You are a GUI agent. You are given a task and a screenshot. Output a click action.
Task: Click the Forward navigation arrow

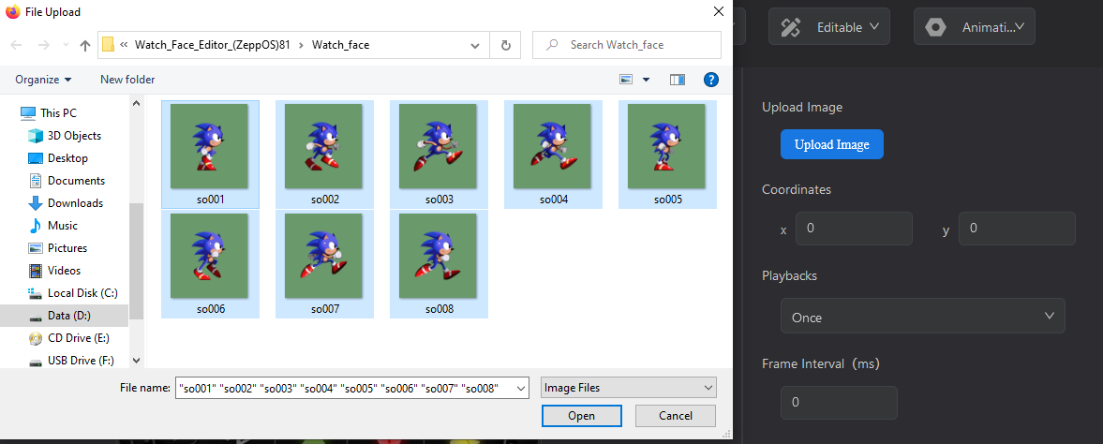[x=43, y=45]
